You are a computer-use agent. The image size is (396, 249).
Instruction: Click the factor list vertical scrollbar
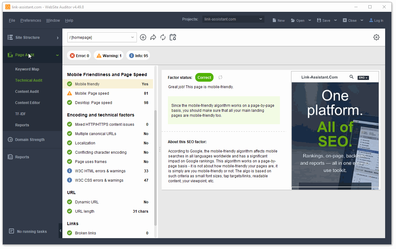point(155,168)
